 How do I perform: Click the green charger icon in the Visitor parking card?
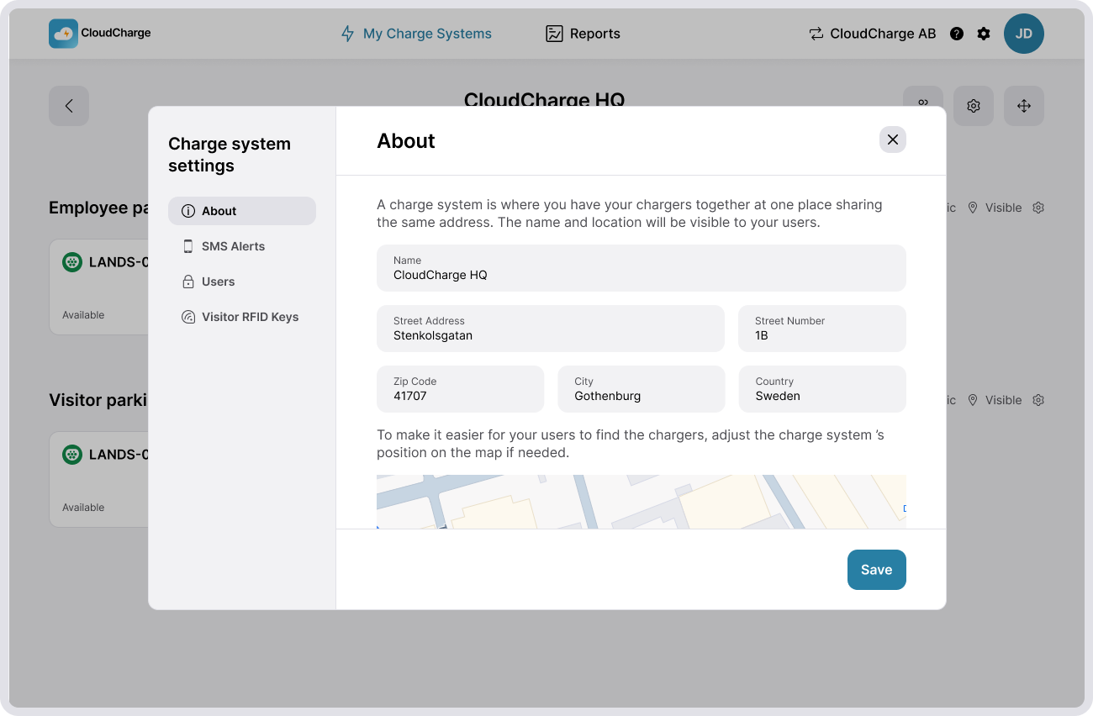[x=72, y=455]
